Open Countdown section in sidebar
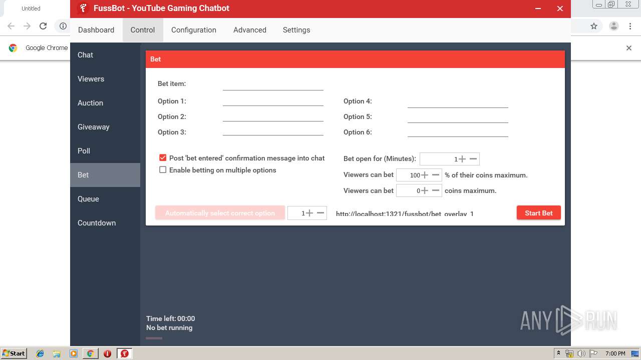The image size is (641, 360). 105,223
